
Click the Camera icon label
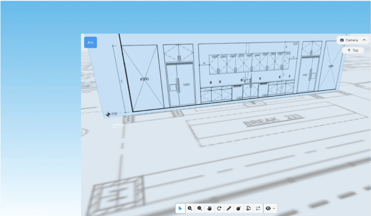pyautogui.click(x=349, y=40)
